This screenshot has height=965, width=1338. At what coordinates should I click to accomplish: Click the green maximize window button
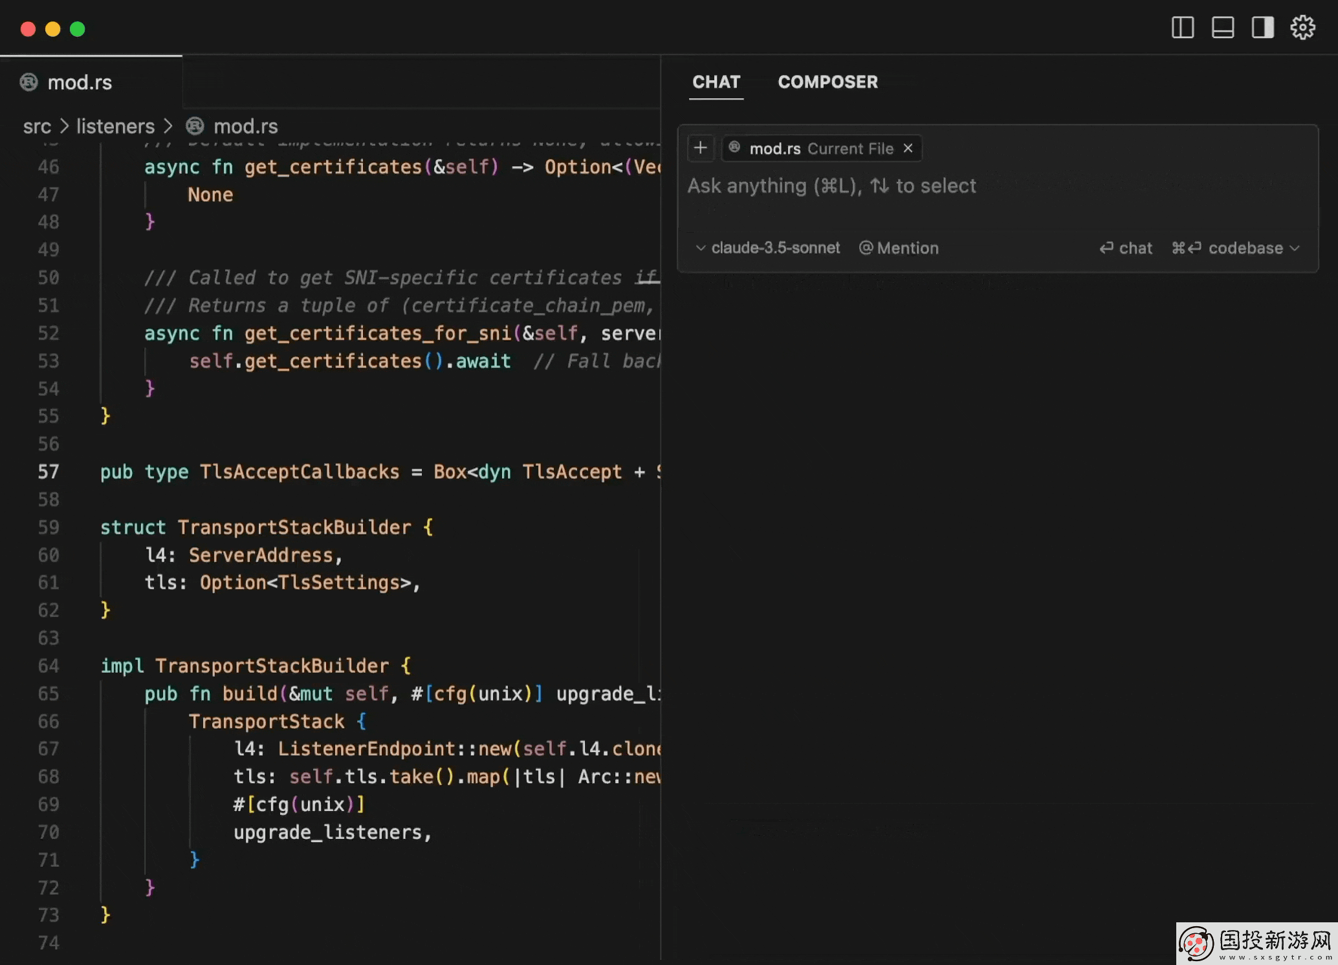(78, 29)
